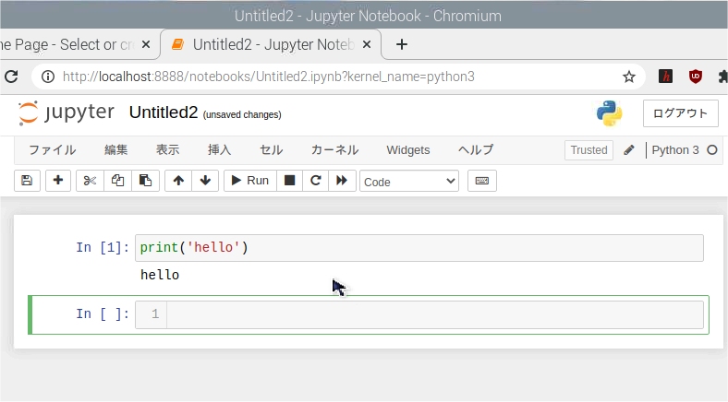The height and width of the screenshot is (402, 728).
Task: Interrupt the kernel with stop icon
Action: pos(290,181)
